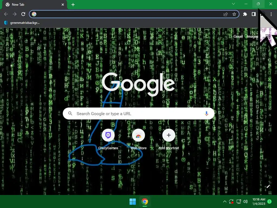The width and height of the screenshot is (277, 208).
Task: Click the browser back arrow
Action: 6,14
